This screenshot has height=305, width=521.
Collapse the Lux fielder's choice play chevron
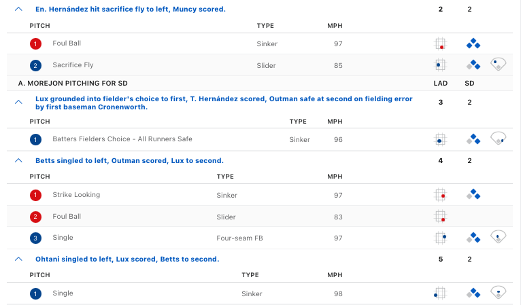(x=18, y=101)
